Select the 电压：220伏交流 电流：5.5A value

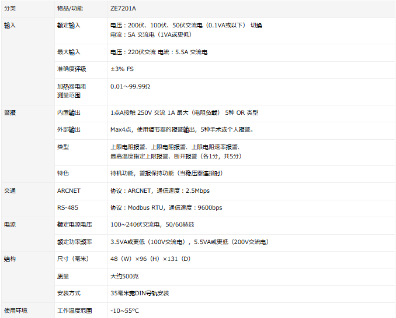[159, 52]
